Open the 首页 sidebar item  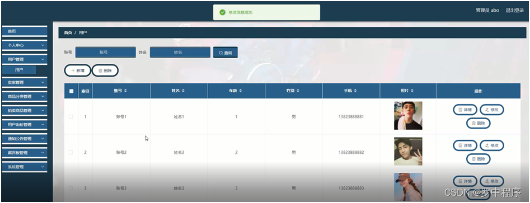click(x=24, y=31)
